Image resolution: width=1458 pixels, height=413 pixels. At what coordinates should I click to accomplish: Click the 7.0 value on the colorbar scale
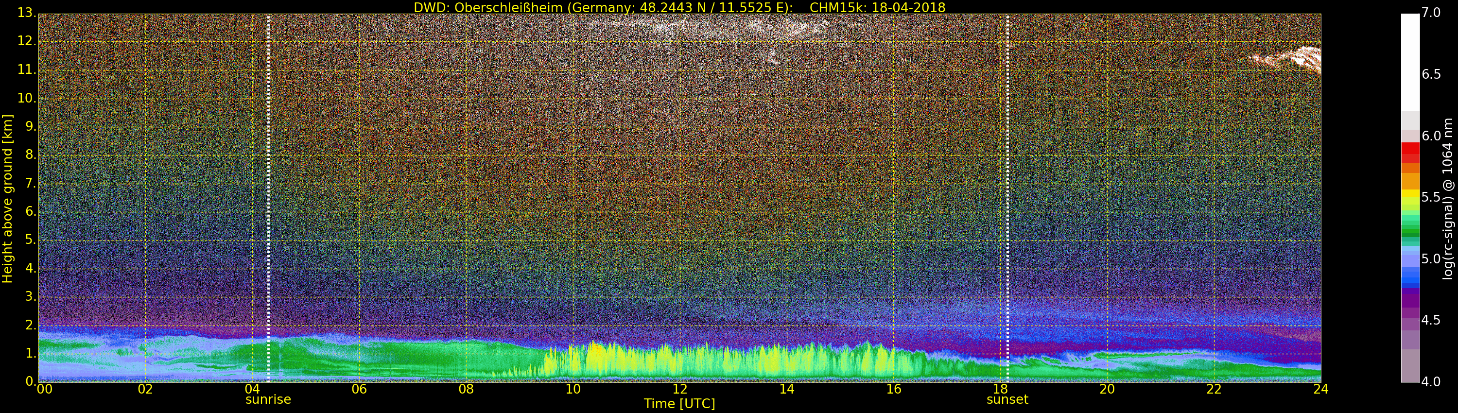pyautogui.click(x=1431, y=13)
